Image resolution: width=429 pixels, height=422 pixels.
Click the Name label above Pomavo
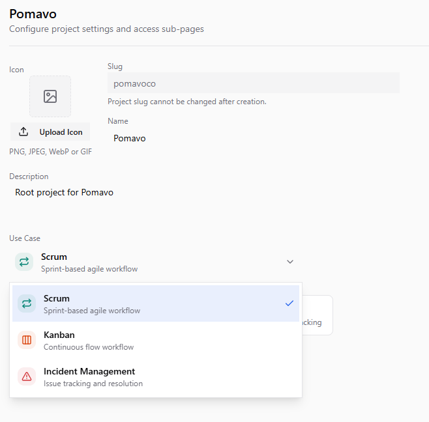(x=117, y=121)
